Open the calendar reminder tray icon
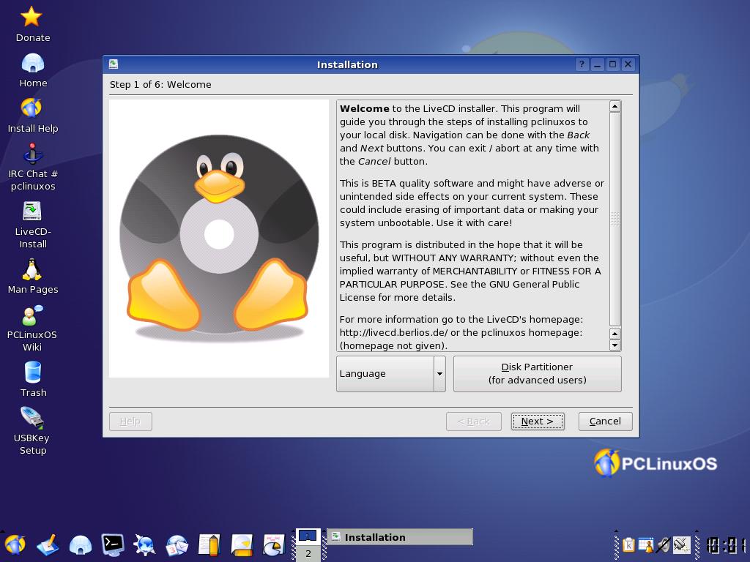The width and height of the screenshot is (750, 562). pyautogui.click(x=646, y=544)
